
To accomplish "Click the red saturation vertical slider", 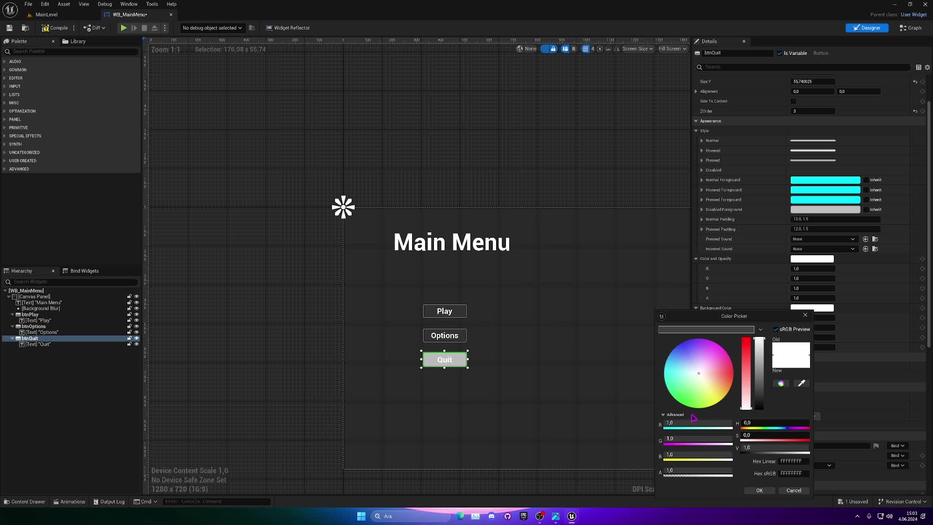I will pos(746,373).
